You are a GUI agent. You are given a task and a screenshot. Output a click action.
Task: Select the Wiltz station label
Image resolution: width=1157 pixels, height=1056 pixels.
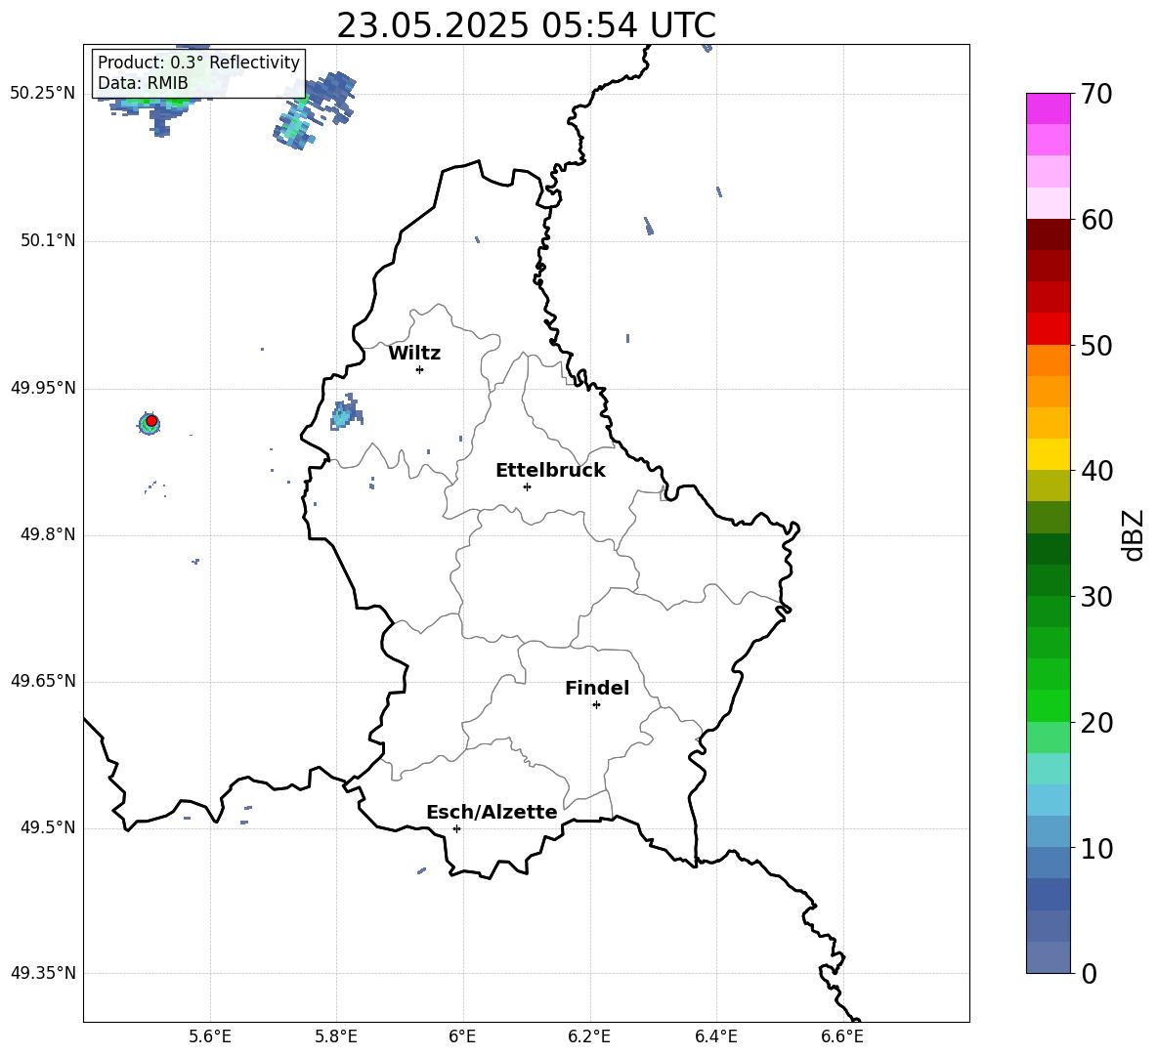point(414,354)
